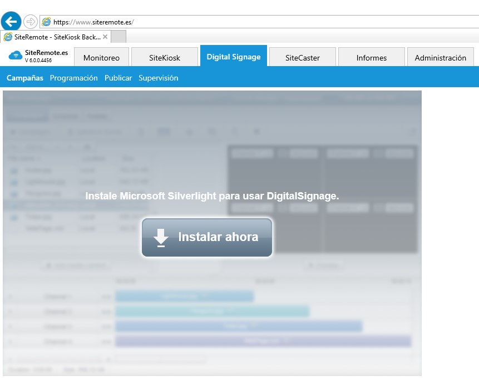Select Programación in the blue submenu
479x381 pixels.
click(x=73, y=78)
